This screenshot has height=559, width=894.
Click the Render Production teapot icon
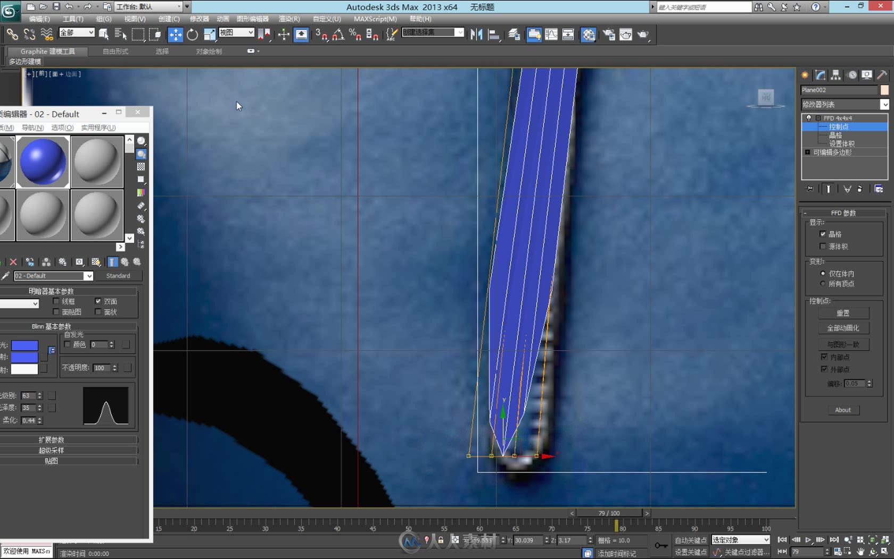(643, 35)
